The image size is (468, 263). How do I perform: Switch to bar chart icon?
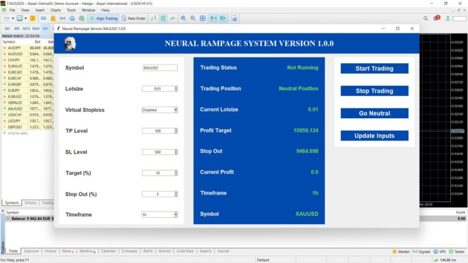pyautogui.click(x=154, y=18)
